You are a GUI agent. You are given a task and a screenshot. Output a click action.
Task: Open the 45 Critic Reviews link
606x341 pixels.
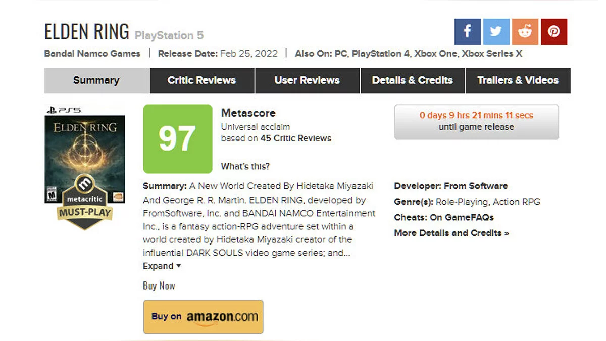tap(296, 138)
